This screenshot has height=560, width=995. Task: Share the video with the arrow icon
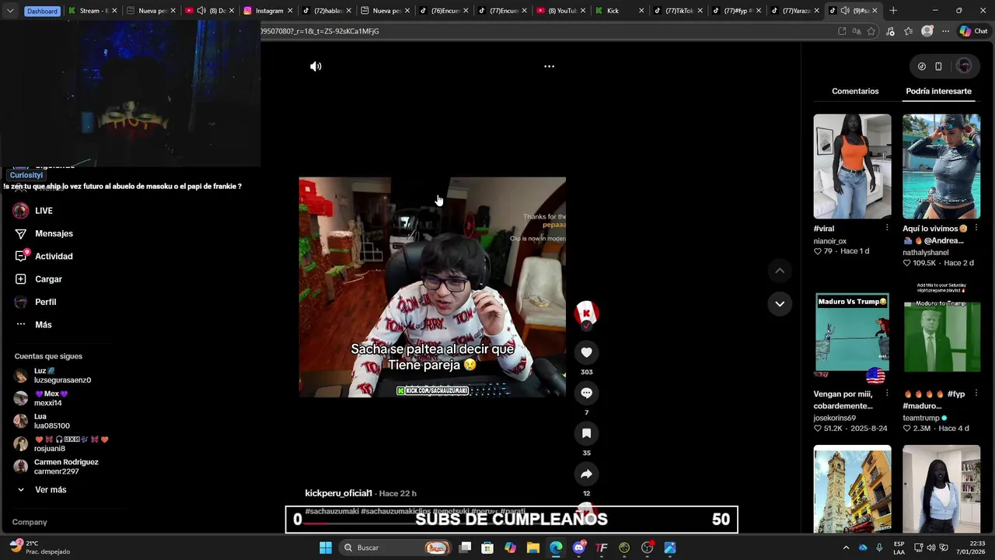(x=587, y=474)
